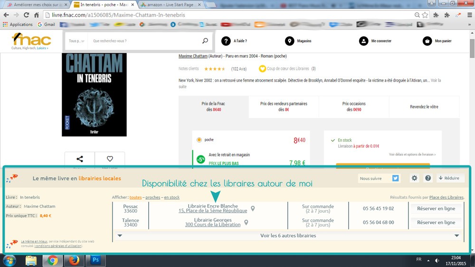Go back with the browser back arrow

coord(6,15)
